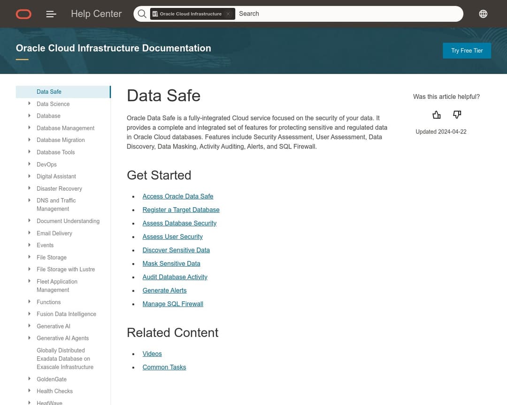
Task: Click the Oracle logo in the header
Action: [x=23, y=14]
